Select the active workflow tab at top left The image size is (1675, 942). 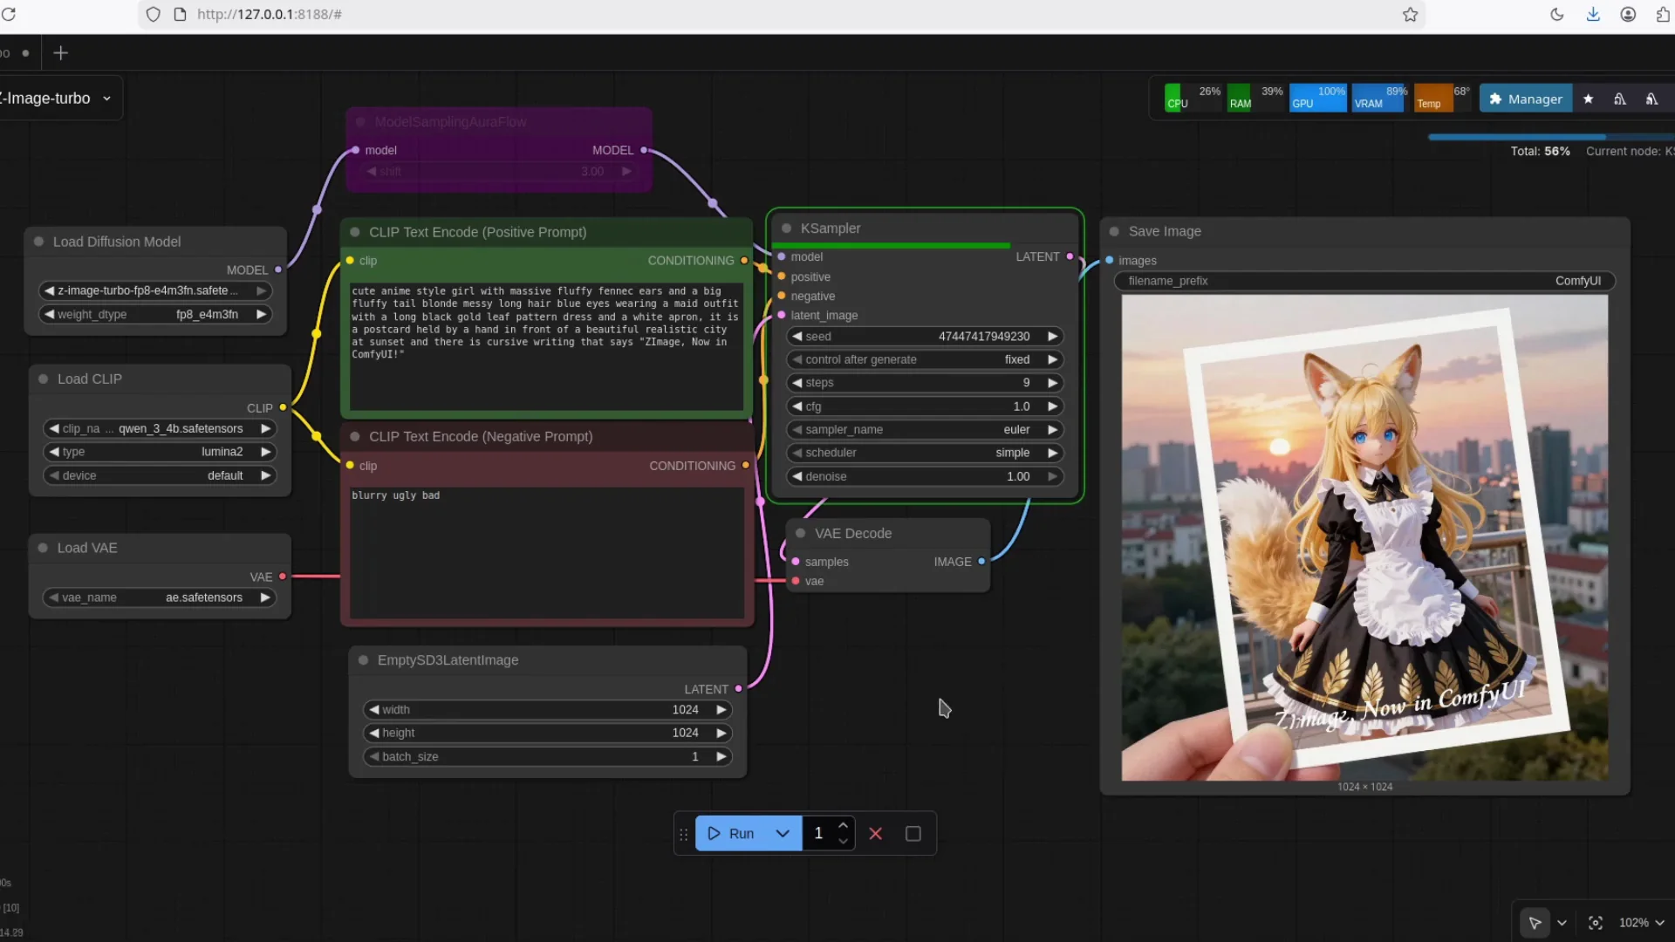coord(9,52)
